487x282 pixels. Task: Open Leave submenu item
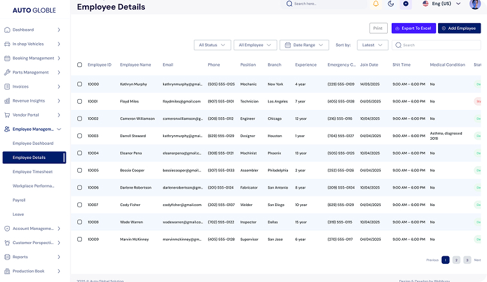coord(18,214)
